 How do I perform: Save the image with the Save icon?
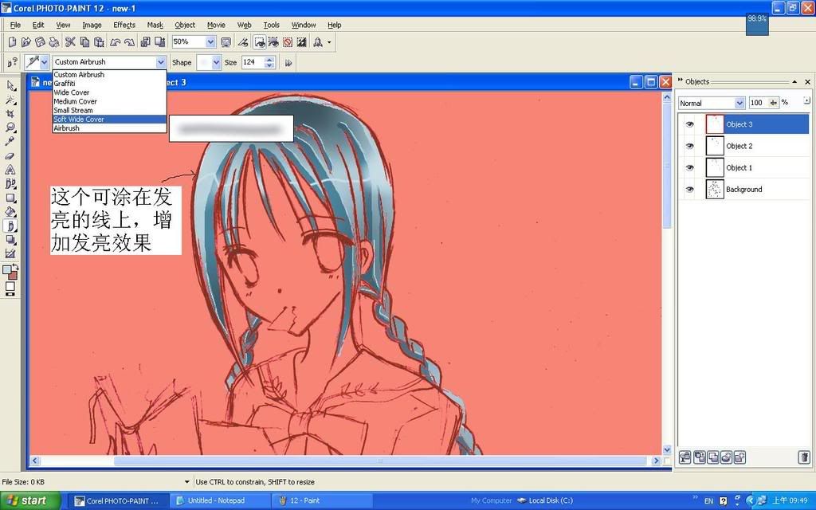[x=40, y=41]
